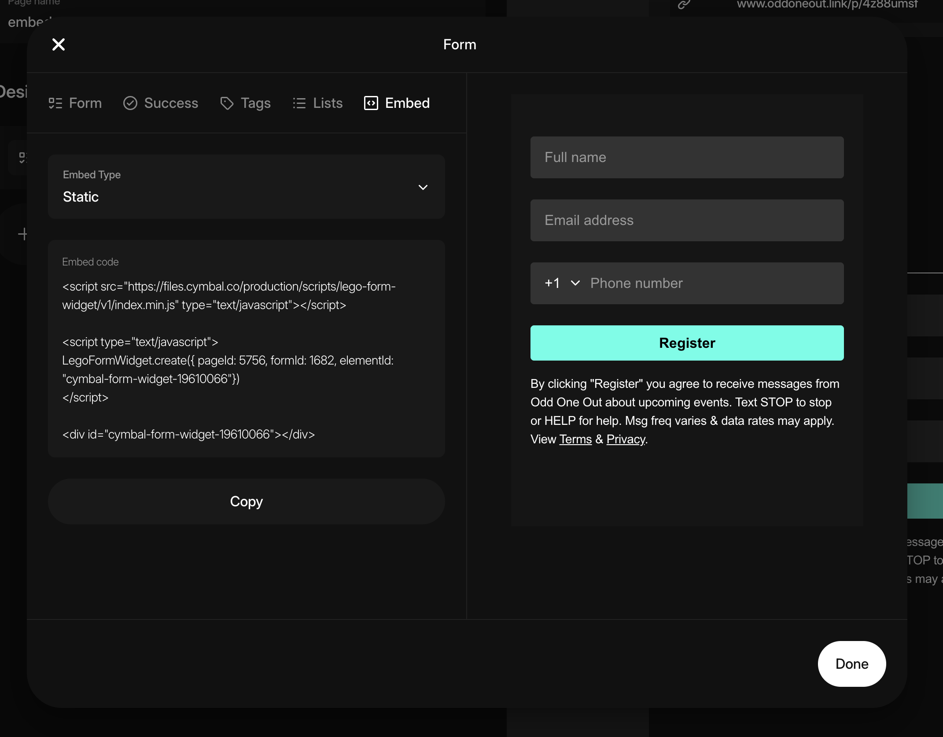This screenshot has height=737, width=943.
Task: Click the Done button
Action: [851, 663]
